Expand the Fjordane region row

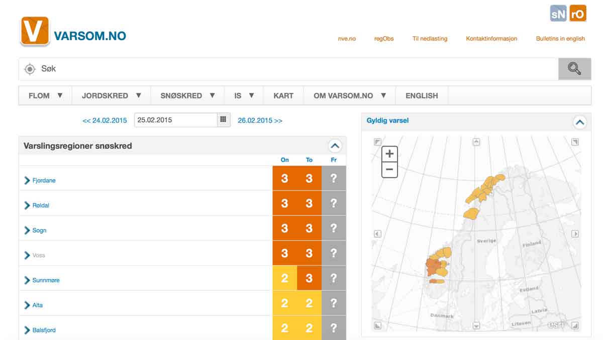pyautogui.click(x=28, y=180)
